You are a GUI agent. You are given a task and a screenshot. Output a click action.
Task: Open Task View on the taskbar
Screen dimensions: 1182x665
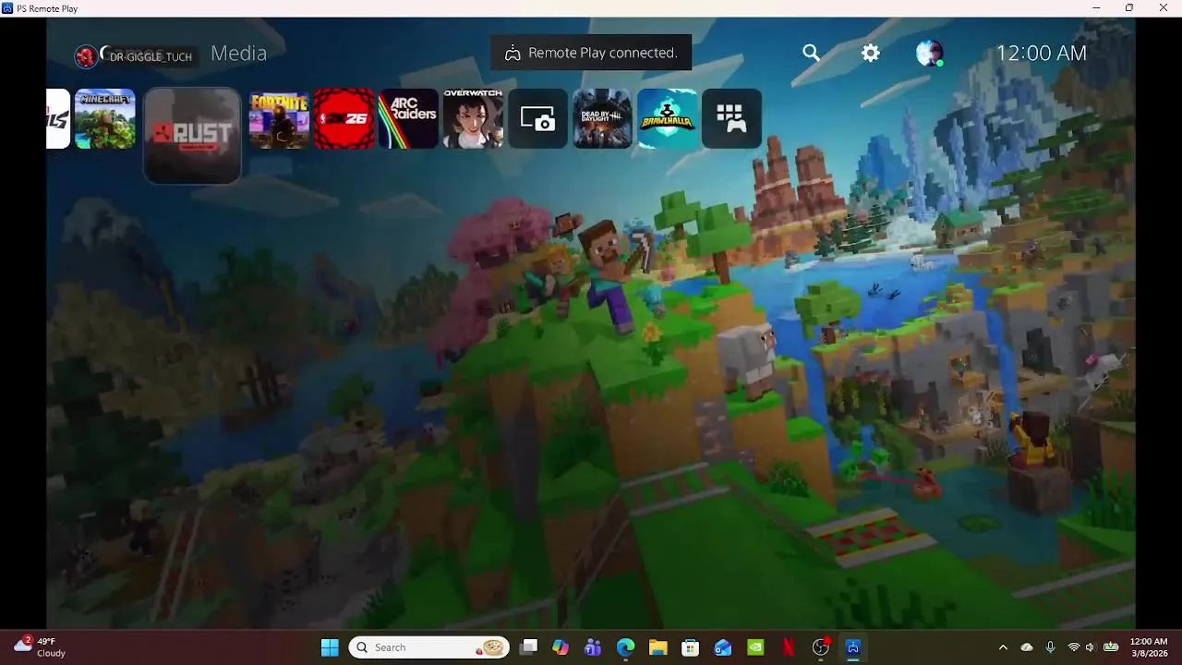point(528,647)
